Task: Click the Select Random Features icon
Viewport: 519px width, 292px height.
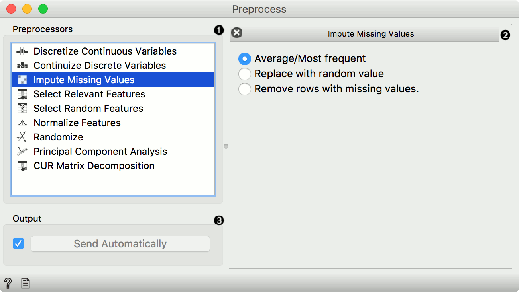Action: click(22, 109)
